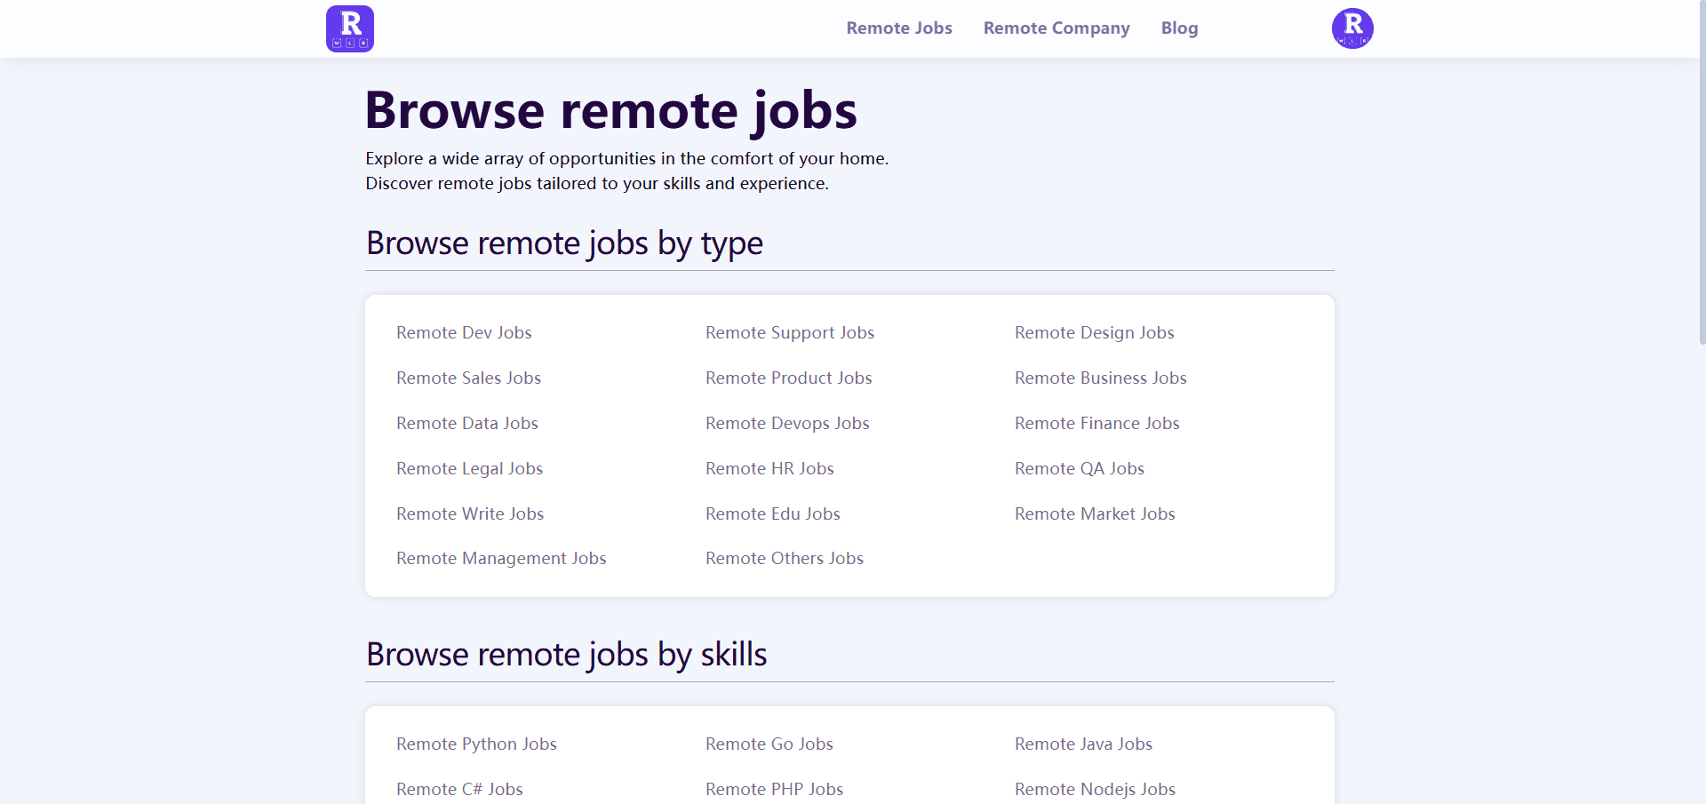View Remote Nodejs Jobs

coord(1095,789)
